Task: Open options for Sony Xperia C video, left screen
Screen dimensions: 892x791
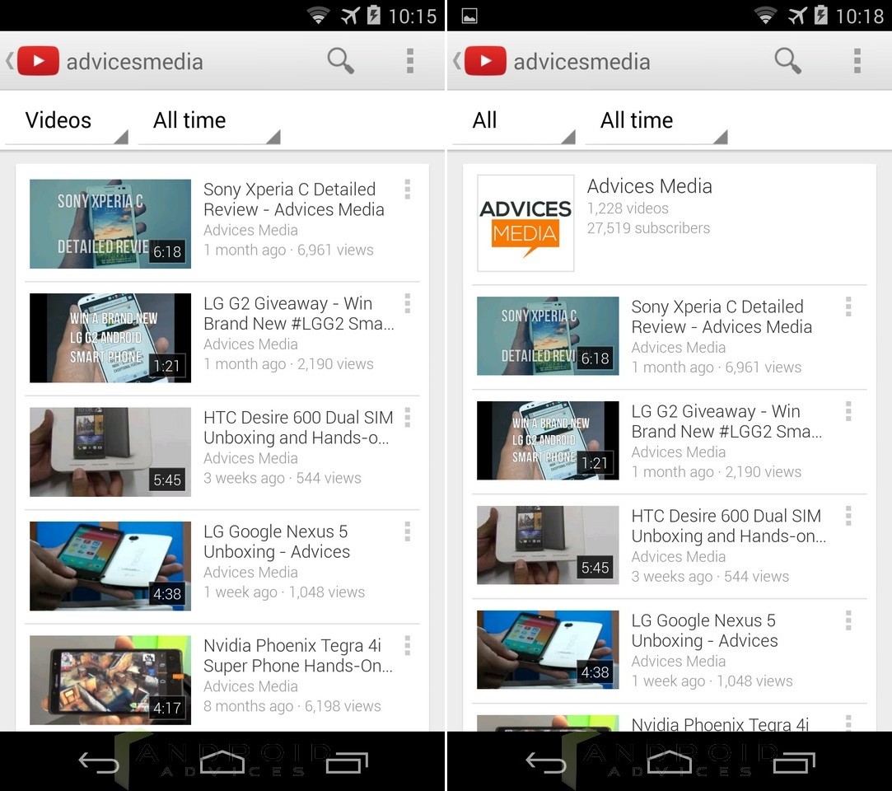Action: (x=408, y=190)
